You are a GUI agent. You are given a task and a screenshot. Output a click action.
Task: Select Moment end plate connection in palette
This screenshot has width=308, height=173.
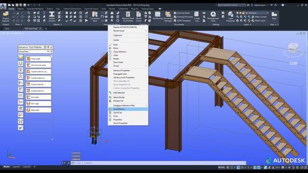click(x=38, y=65)
